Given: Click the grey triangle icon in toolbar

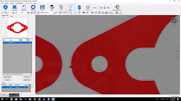Looking at the screenshot, I should (x=64, y=13).
